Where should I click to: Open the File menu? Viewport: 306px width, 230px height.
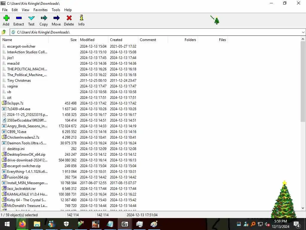(x=5, y=10)
